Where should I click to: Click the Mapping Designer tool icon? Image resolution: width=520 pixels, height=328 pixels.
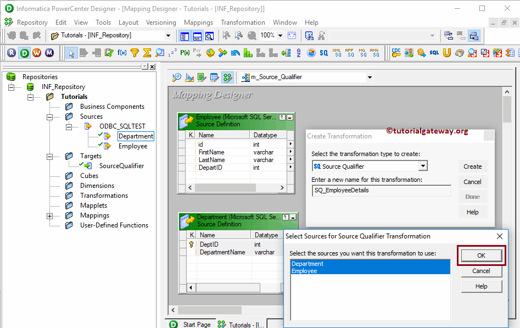pyautogui.click(x=227, y=77)
